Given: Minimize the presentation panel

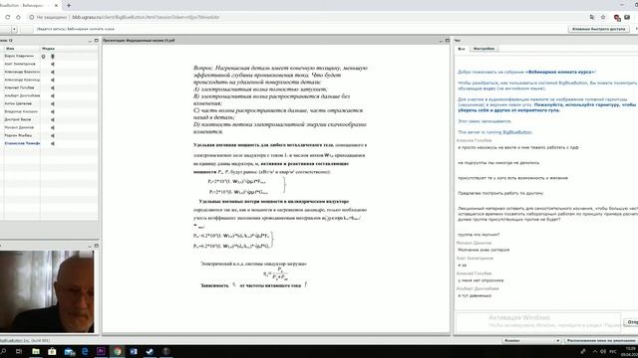Looking at the screenshot, I should point(441,41).
